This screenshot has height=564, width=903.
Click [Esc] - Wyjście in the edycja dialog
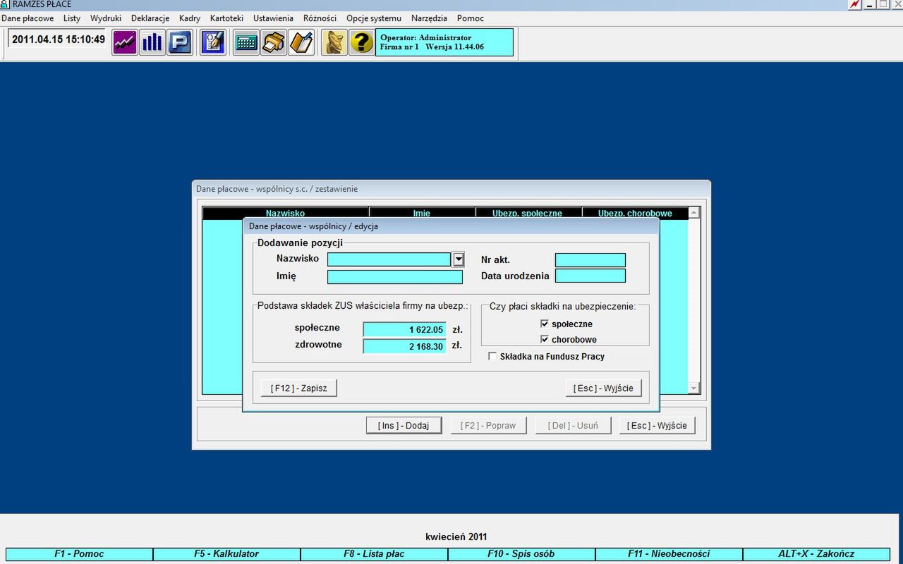coord(603,388)
